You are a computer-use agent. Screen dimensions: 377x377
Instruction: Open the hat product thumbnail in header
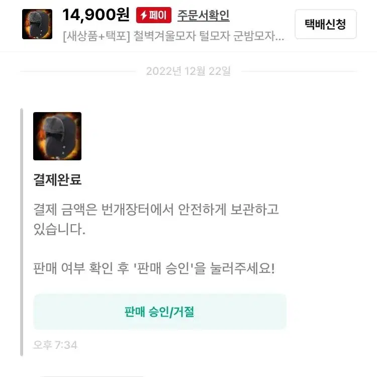pyautogui.click(x=37, y=24)
